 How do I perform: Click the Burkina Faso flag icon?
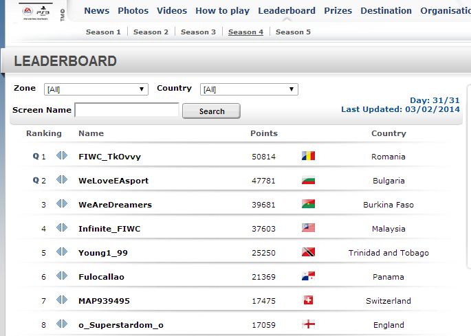308,204
